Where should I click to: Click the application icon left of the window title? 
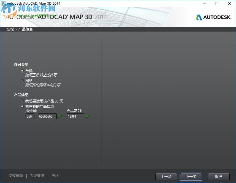pyautogui.click(x=3, y=4)
